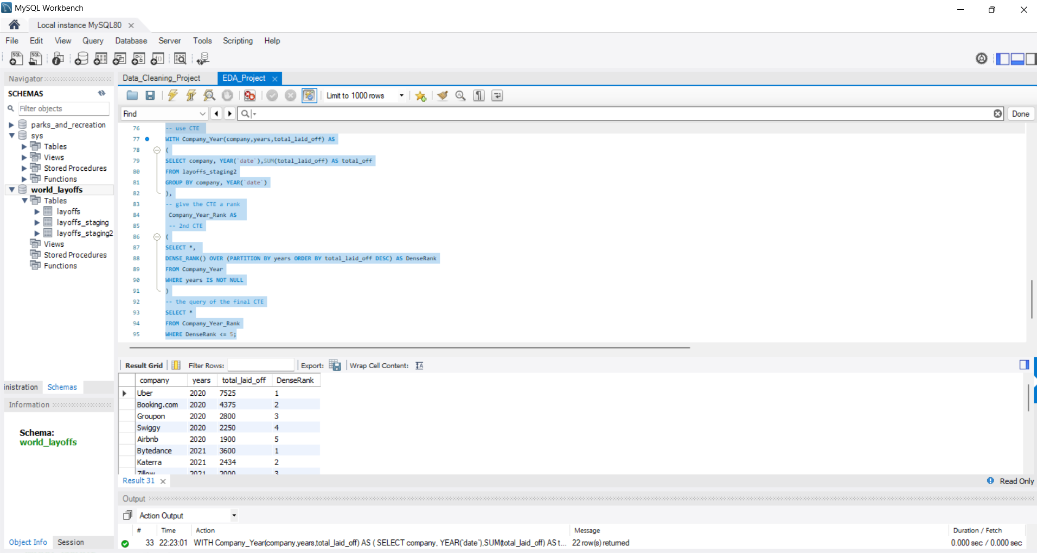Collapse the world_layoffs schema
This screenshot has width=1037, height=553.
pyautogui.click(x=11, y=190)
